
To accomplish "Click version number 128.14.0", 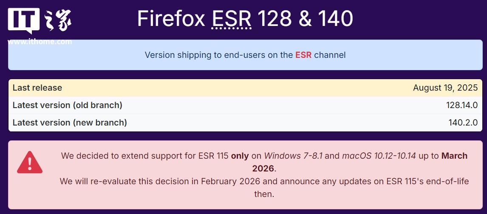I will 462,105.
